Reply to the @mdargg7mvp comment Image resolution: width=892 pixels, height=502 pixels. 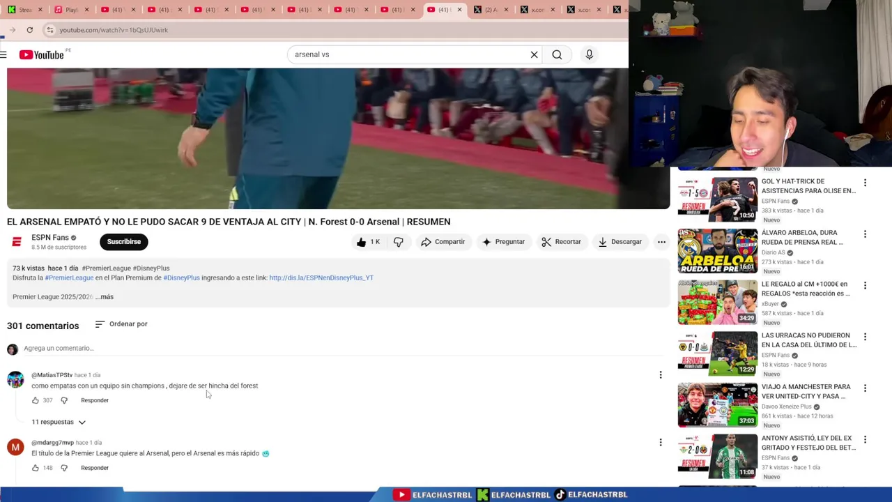coord(95,468)
